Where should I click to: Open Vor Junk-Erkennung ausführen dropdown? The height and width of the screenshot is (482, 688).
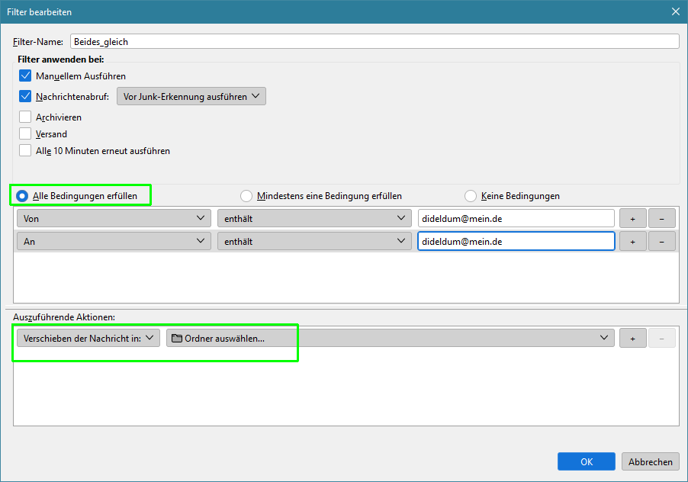click(x=191, y=97)
